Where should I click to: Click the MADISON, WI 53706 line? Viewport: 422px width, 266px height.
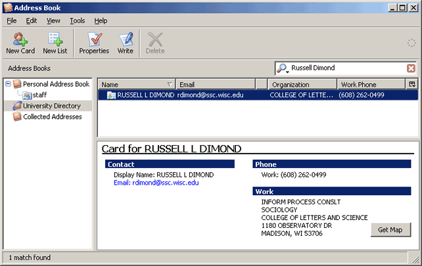point(292,233)
